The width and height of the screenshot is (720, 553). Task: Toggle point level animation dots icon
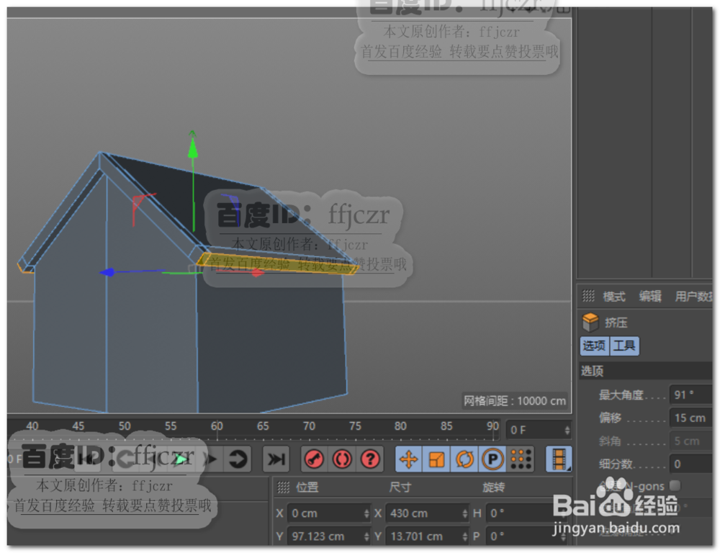click(x=521, y=459)
